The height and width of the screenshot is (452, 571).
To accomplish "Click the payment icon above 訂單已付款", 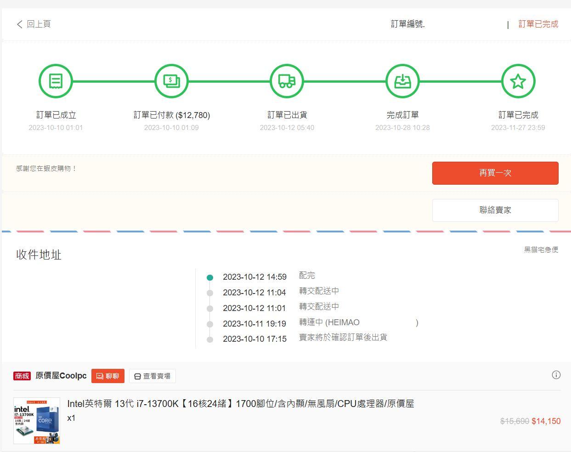I will 171,81.
